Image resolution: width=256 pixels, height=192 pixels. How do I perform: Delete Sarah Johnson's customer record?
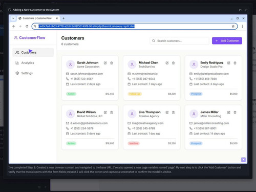tap(112, 63)
